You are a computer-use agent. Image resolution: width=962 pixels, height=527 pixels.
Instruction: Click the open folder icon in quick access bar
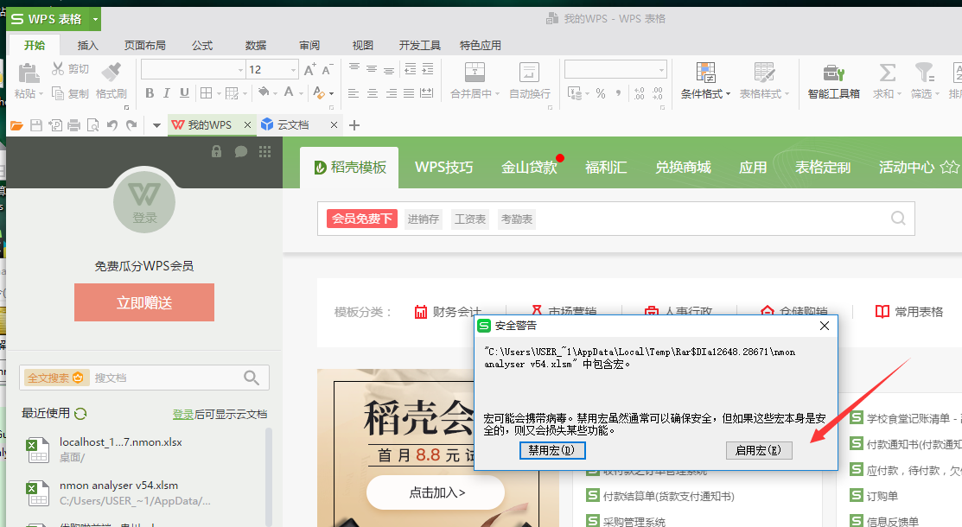(x=16, y=125)
